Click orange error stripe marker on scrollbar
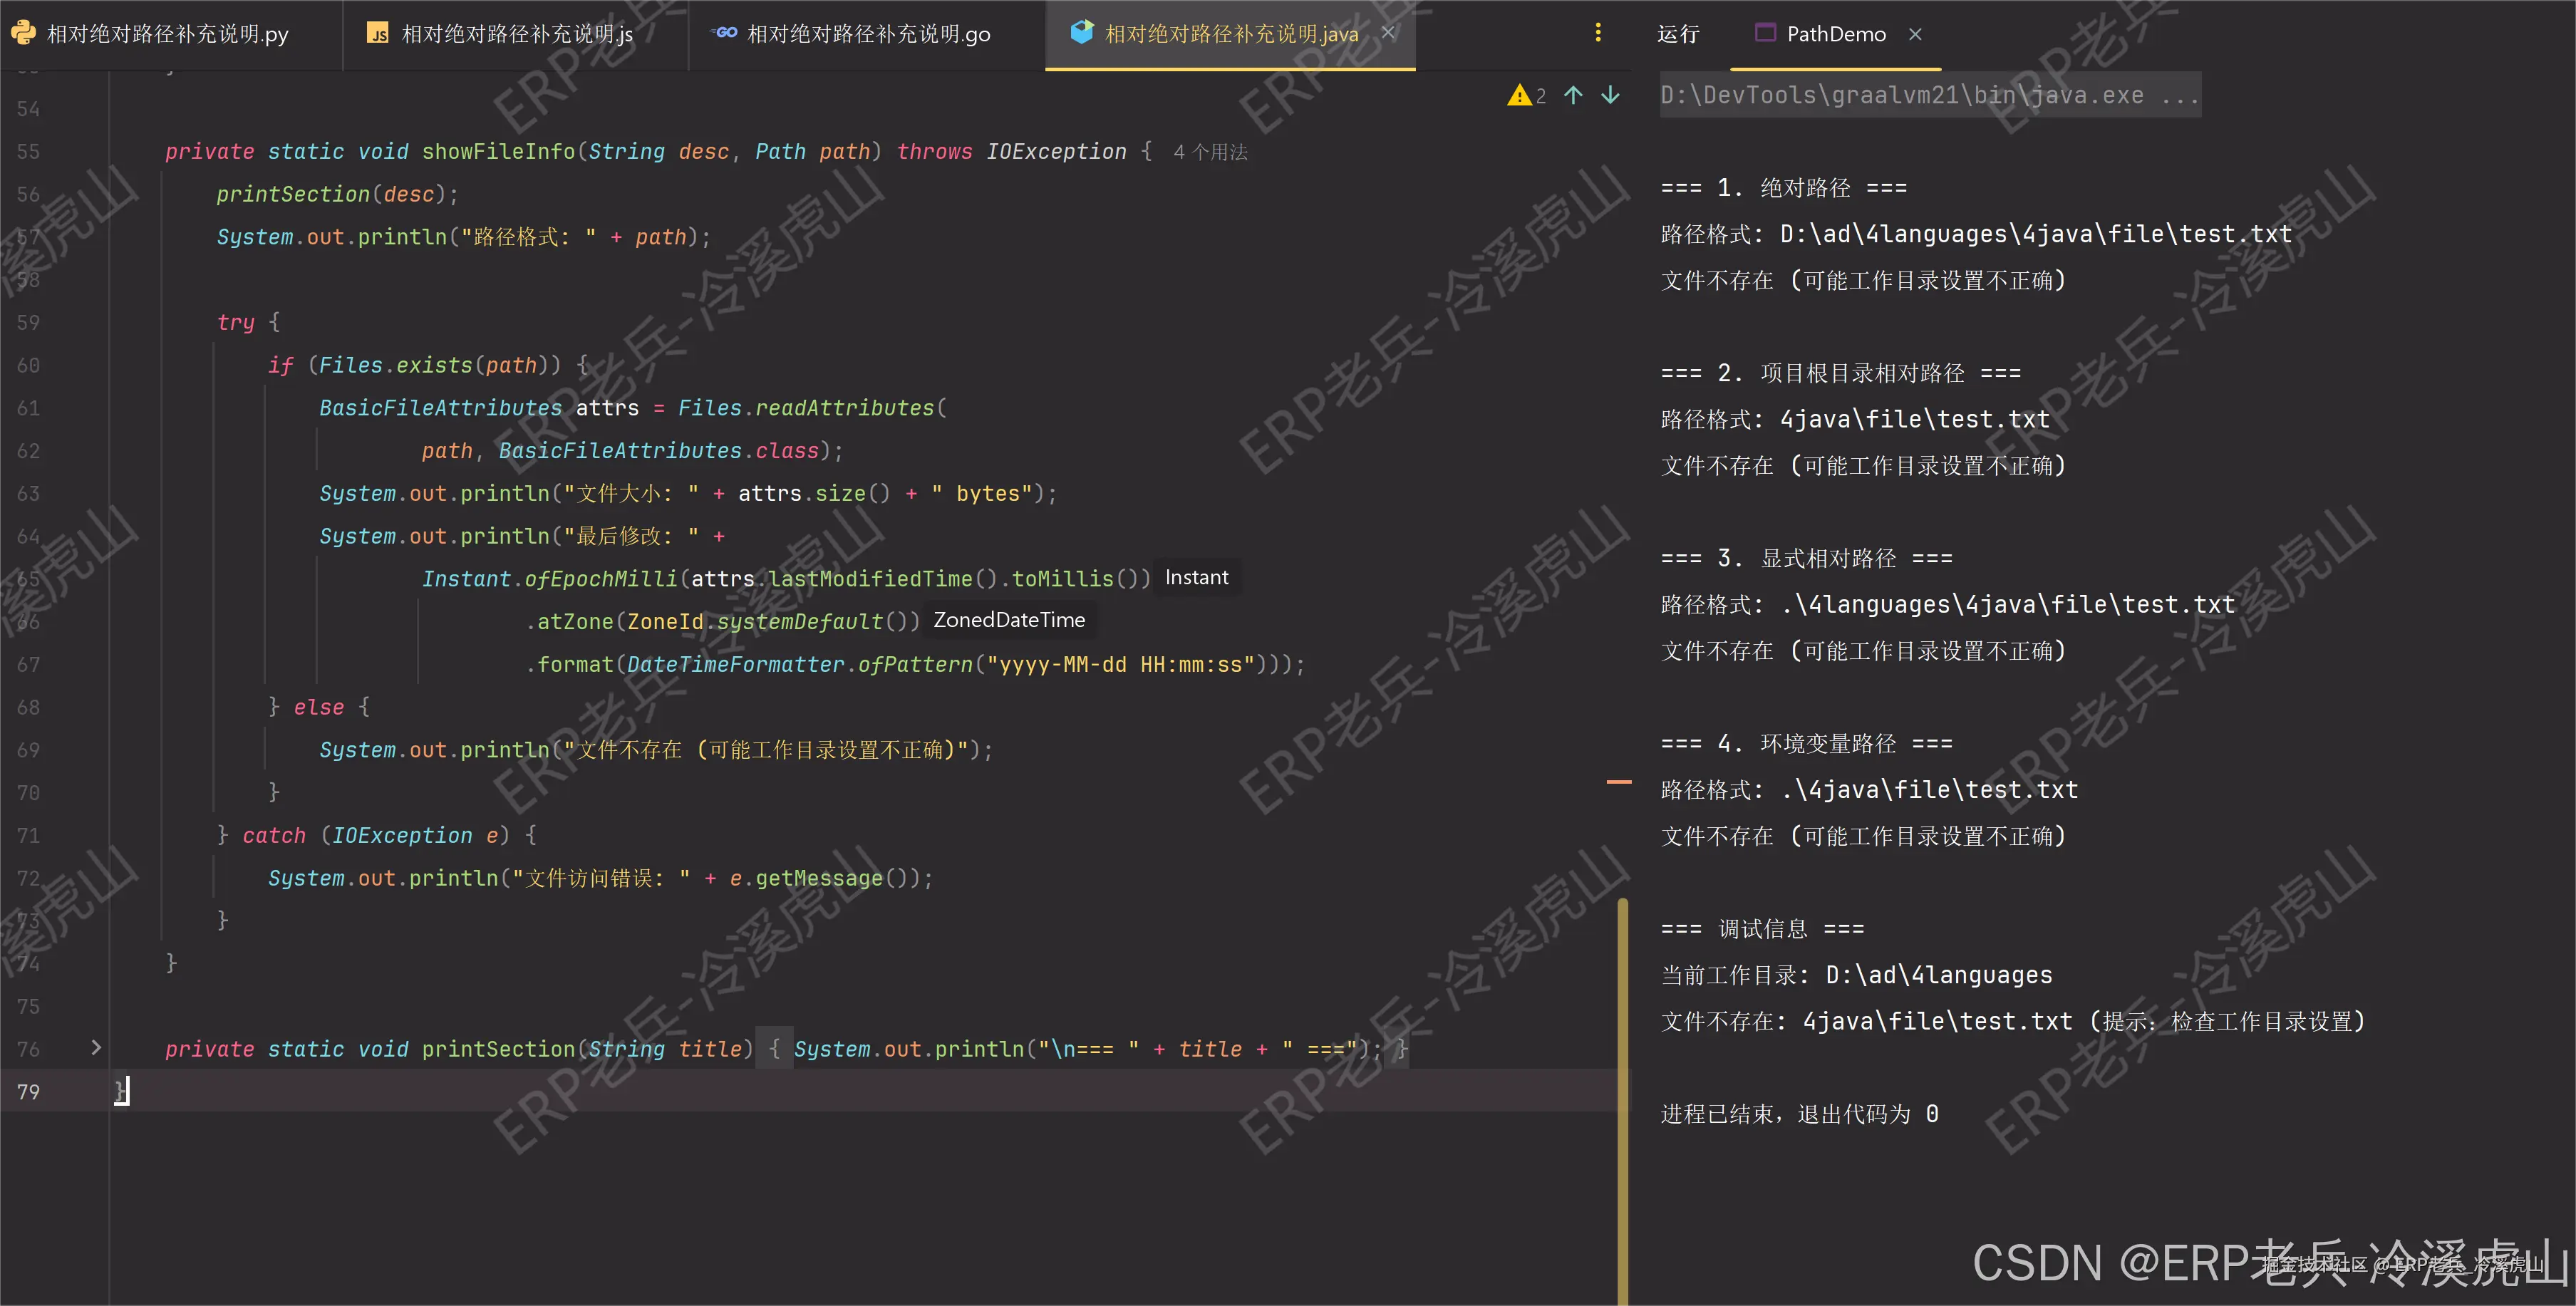The height and width of the screenshot is (1306, 2576). tap(1618, 782)
